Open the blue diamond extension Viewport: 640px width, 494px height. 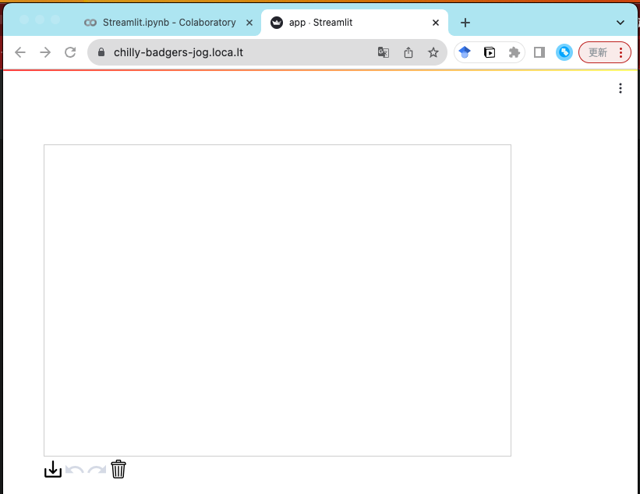click(465, 52)
